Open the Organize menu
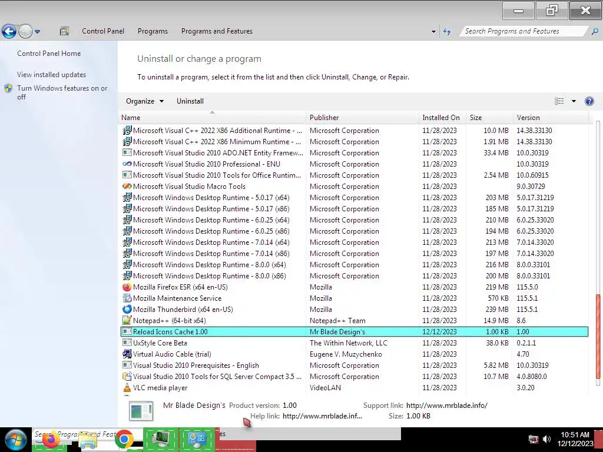603x452 pixels. [x=145, y=101]
